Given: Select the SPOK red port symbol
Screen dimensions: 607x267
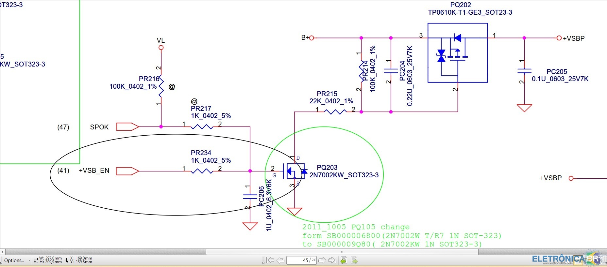Looking at the screenshot, I should pyautogui.click(x=127, y=126).
